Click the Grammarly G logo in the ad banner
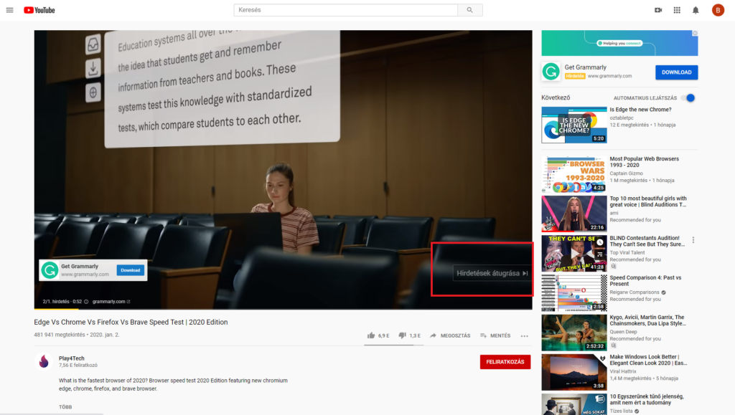Image resolution: width=735 pixels, height=415 pixels. [49, 270]
